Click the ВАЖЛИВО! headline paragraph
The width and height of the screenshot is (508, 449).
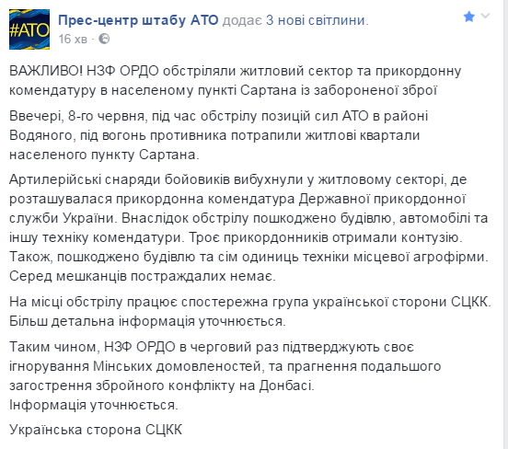tap(235, 80)
